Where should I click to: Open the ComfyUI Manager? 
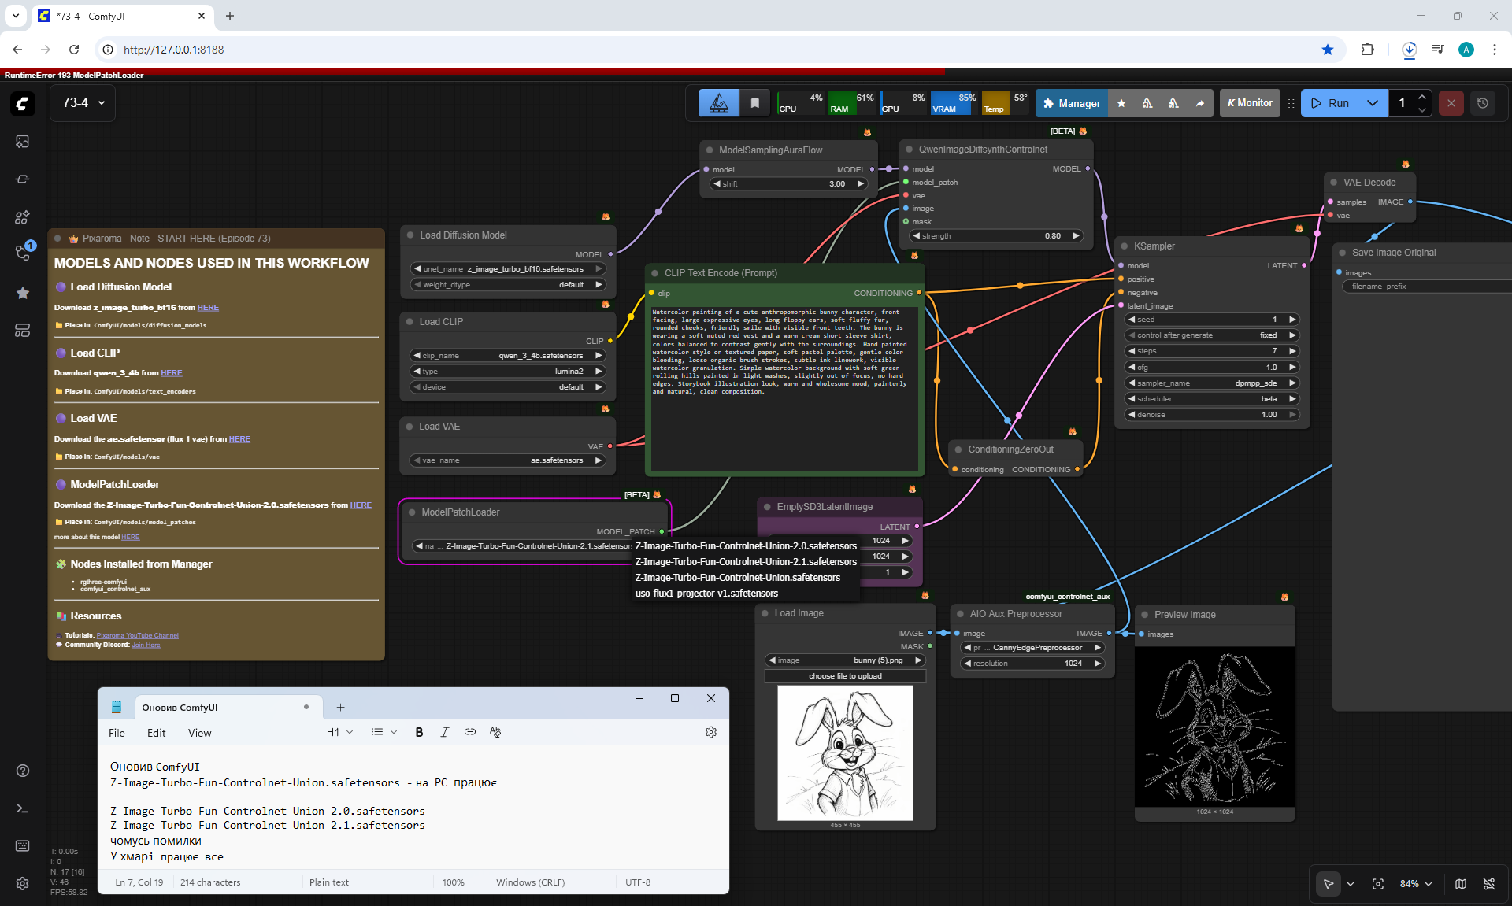pyautogui.click(x=1071, y=103)
